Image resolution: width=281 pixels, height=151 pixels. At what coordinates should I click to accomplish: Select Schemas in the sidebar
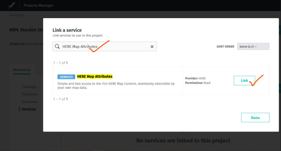pyautogui.click(x=29, y=102)
